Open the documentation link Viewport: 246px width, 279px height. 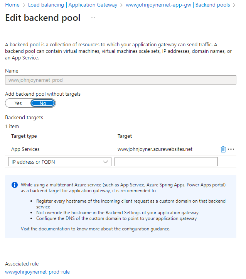coord(54,229)
